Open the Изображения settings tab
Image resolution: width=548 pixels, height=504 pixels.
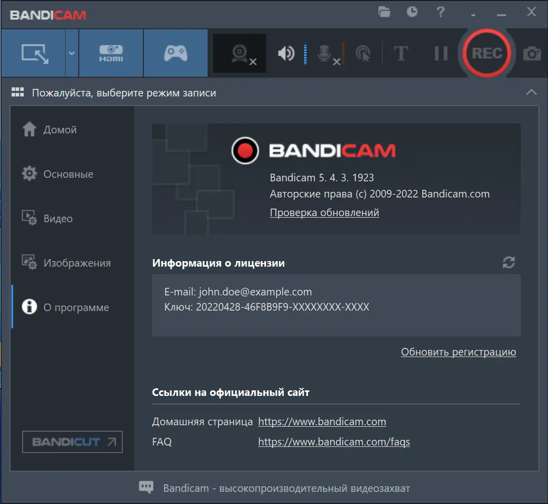point(66,263)
